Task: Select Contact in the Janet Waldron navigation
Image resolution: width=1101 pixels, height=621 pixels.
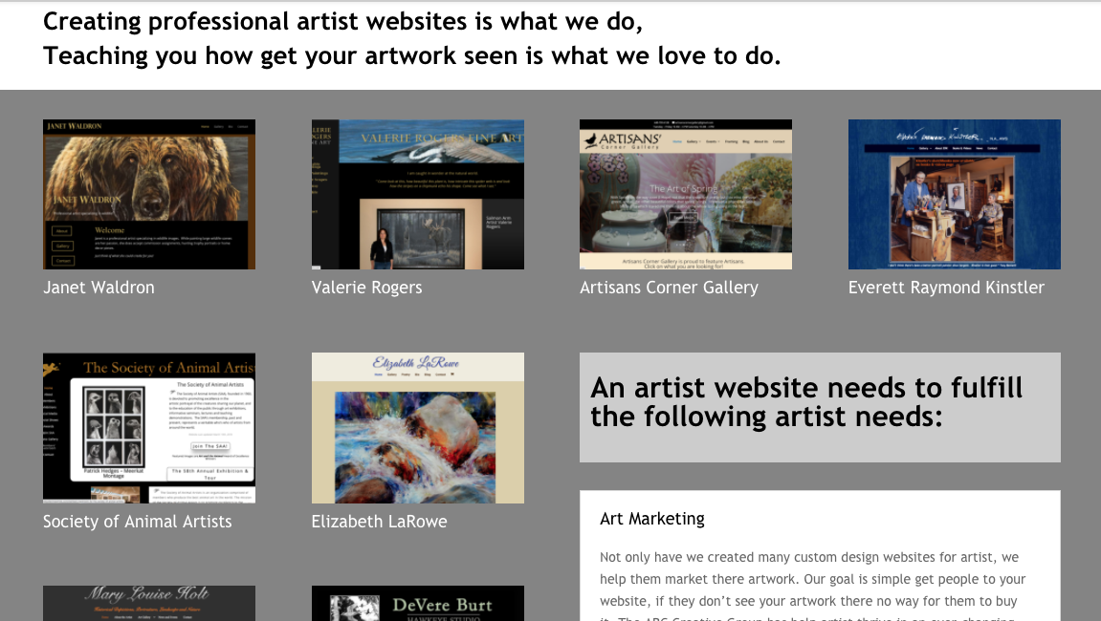Action: pos(243,127)
